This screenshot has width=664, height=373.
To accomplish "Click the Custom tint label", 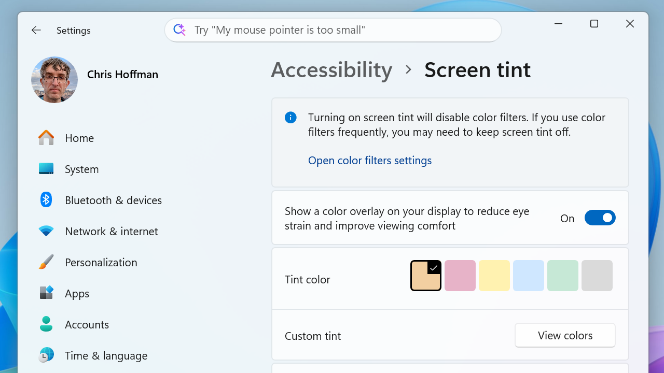I will point(313,336).
